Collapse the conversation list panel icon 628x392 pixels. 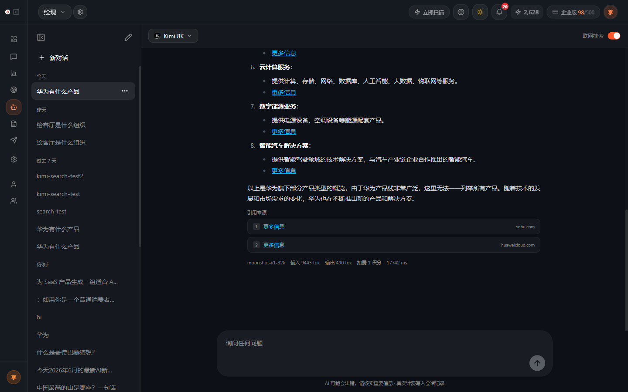click(41, 37)
